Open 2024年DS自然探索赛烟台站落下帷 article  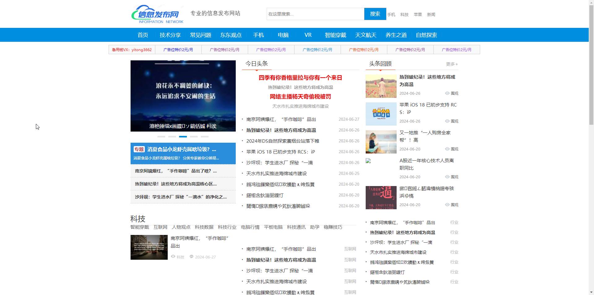283,141
